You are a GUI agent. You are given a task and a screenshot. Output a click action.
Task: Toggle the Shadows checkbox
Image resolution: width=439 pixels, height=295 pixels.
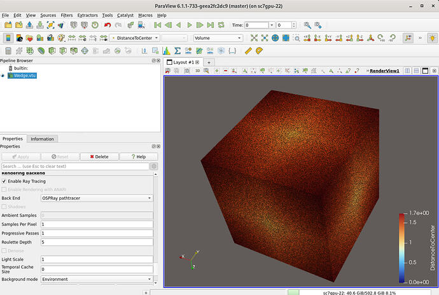4,207
